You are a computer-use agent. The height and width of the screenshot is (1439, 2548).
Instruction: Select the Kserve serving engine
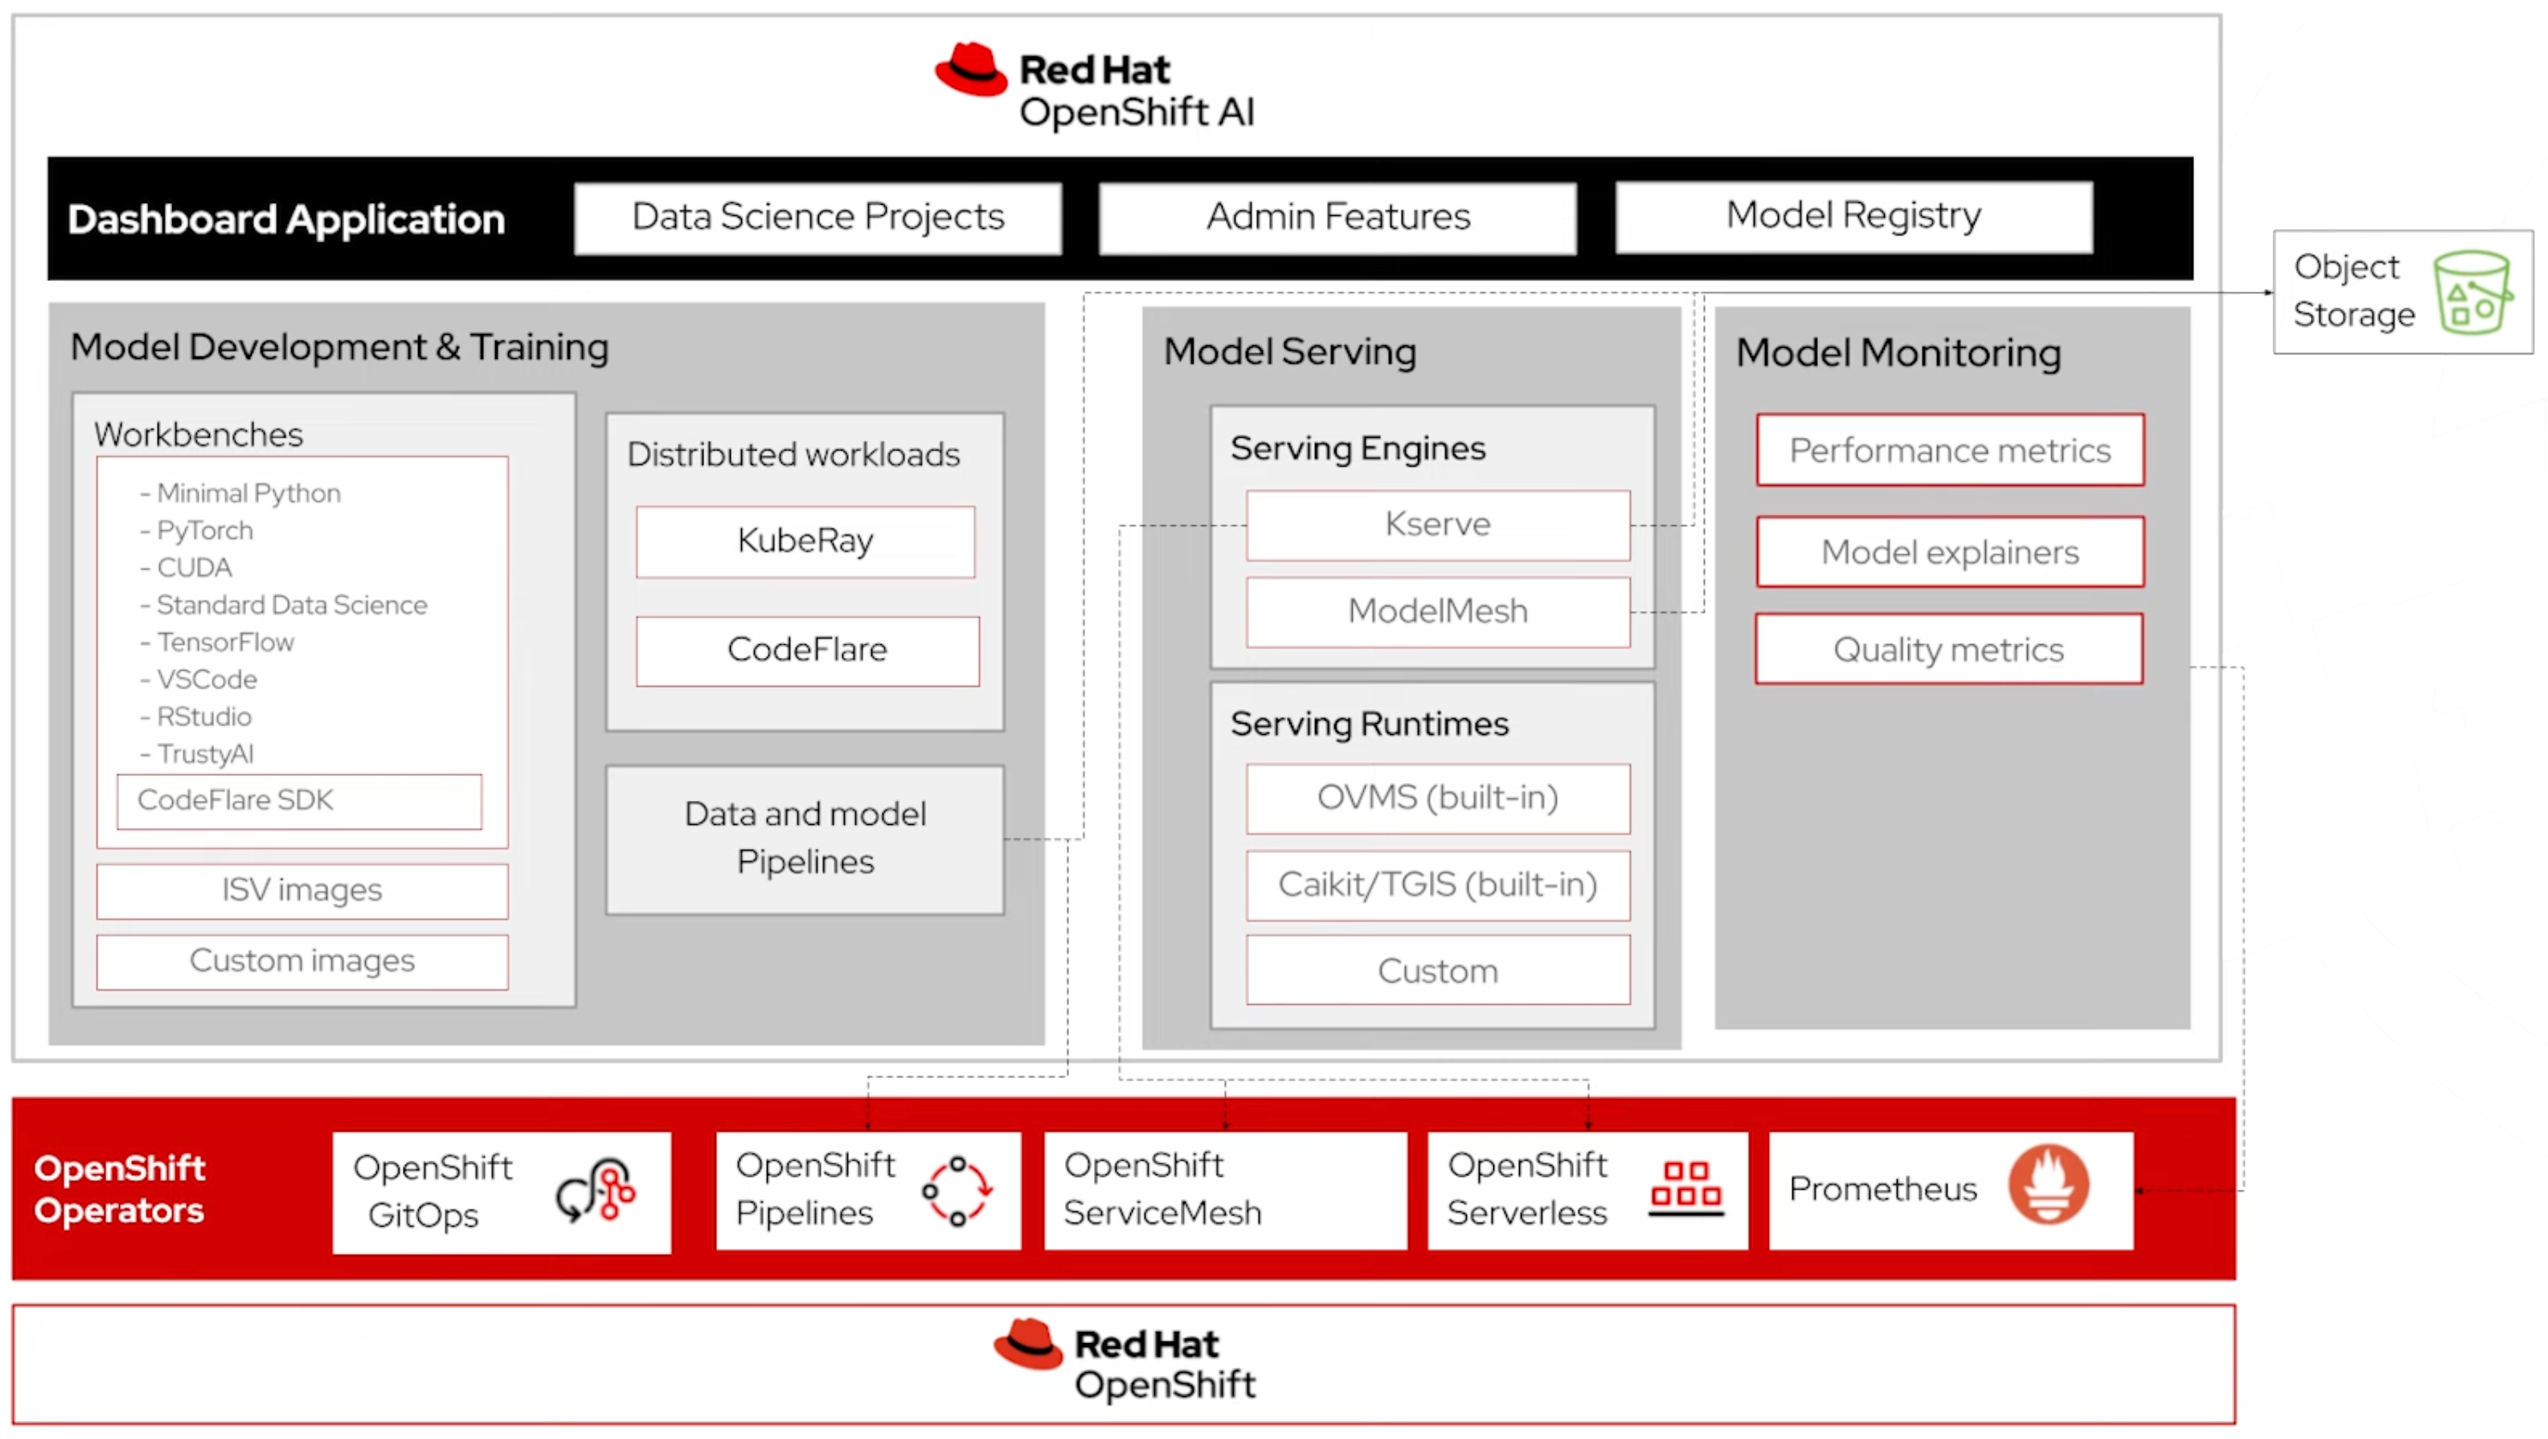click(x=1437, y=524)
